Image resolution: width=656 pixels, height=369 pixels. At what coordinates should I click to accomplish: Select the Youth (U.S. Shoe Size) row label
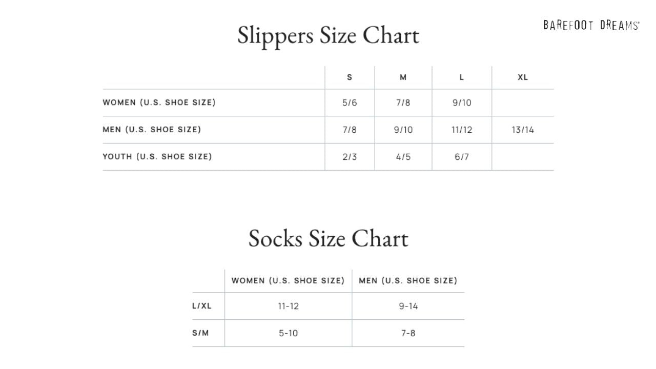157,157
